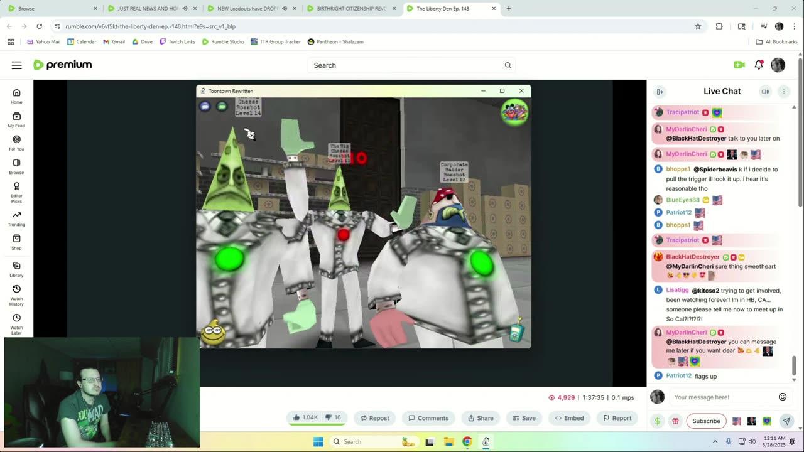Open Editor Picks in sidebar
The height and width of the screenshot is (452, 804).
point(16,193)
